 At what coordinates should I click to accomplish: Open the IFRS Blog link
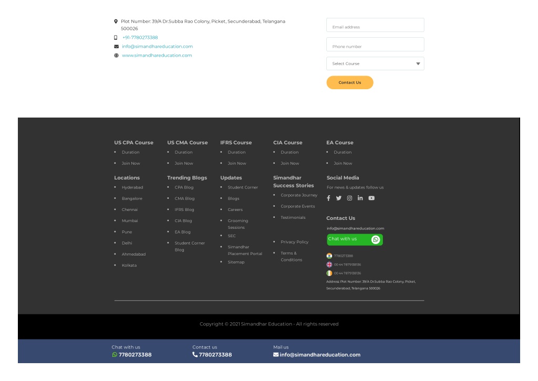point(184,210)
